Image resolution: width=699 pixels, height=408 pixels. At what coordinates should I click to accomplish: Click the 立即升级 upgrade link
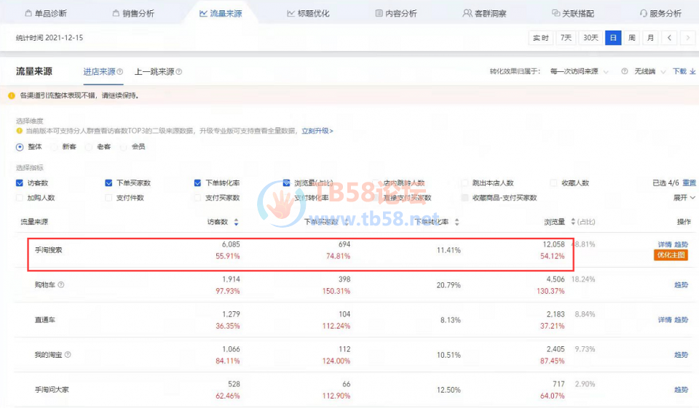(x=317, y=131)
